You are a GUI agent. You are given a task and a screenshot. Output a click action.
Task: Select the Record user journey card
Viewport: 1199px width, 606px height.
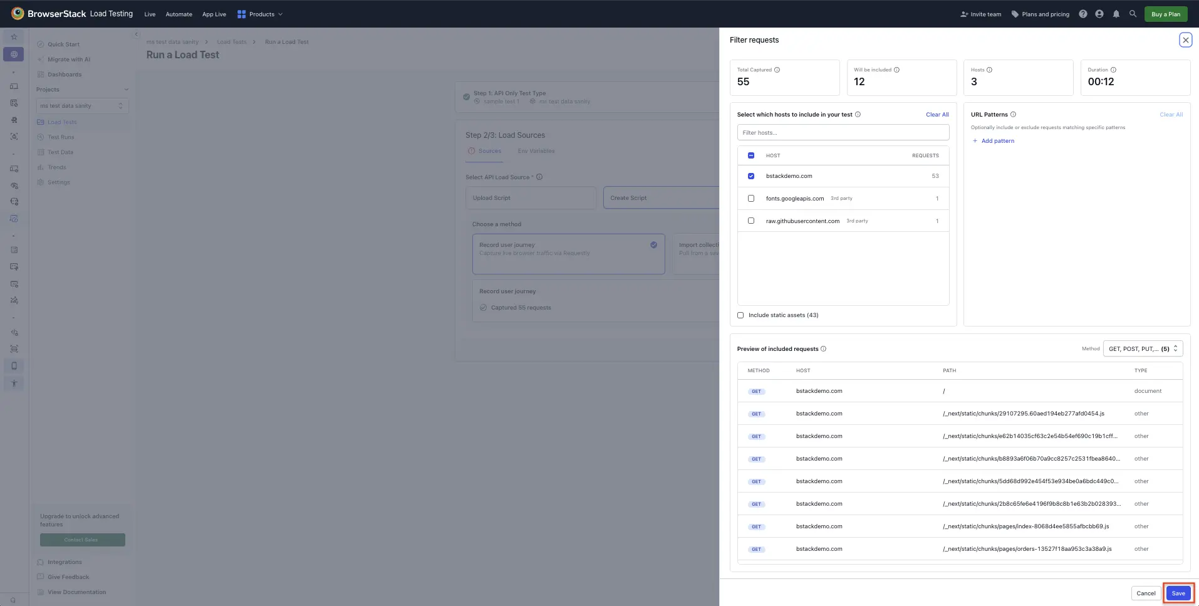(x=568, y=254)
